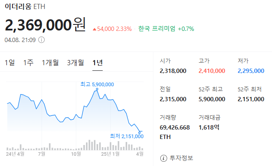Click the circled i icon next to 투자정보
Screen dimensions: 272x166
click(164, 158)
